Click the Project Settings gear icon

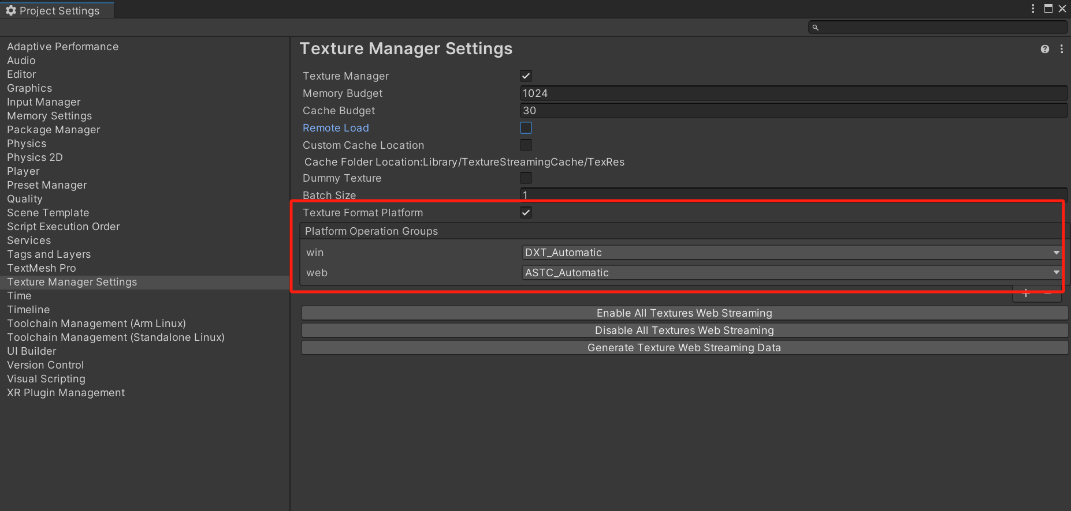click(x=11, y=10)
